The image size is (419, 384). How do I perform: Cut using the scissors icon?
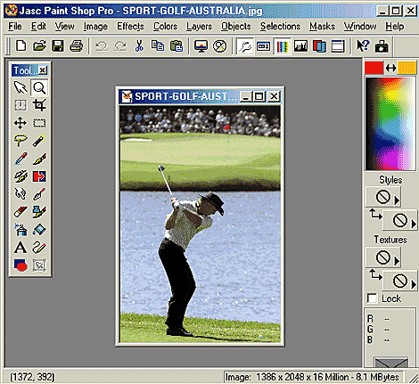click(139, 46)
